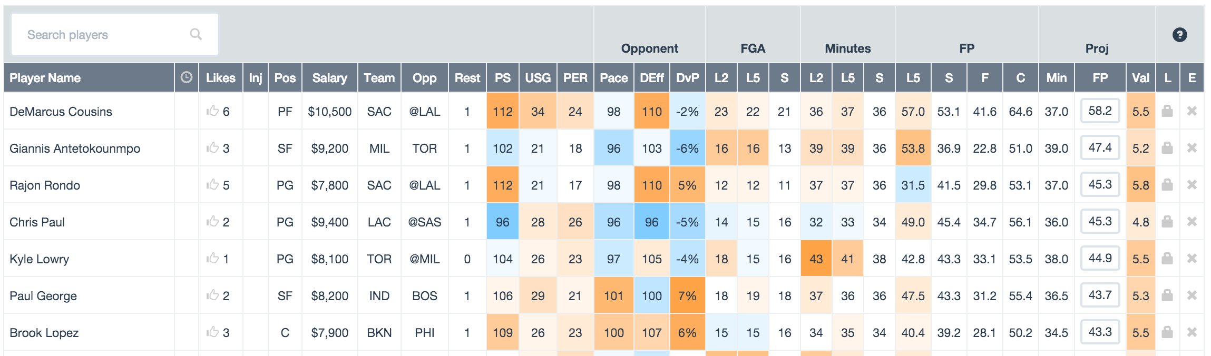Exclude Chris Paul with X icon

pos(1192,222)
